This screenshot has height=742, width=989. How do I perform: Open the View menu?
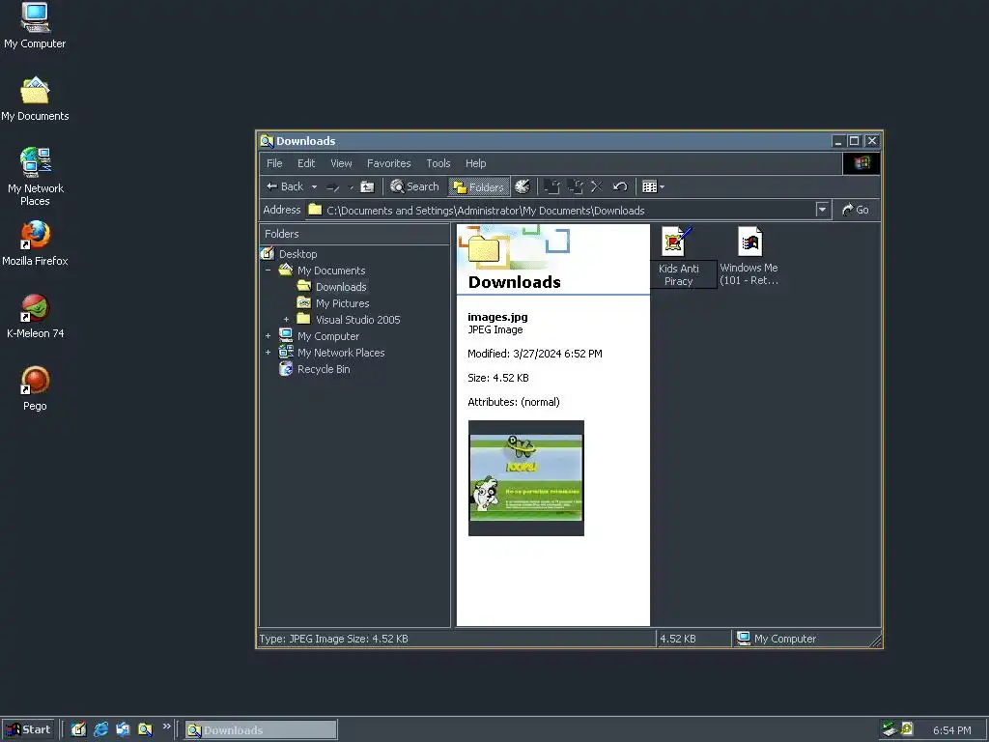point(341,163)
